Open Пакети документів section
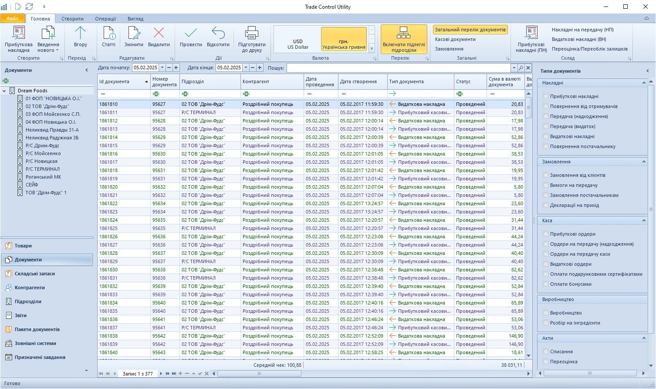656x389 pixels. [x=47, y=329]
